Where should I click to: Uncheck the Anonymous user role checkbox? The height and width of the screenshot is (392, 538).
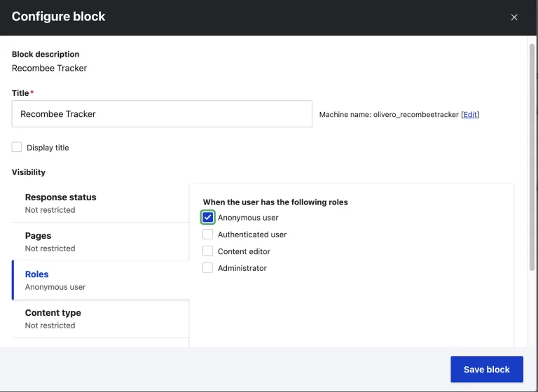[x=207, y=218]
